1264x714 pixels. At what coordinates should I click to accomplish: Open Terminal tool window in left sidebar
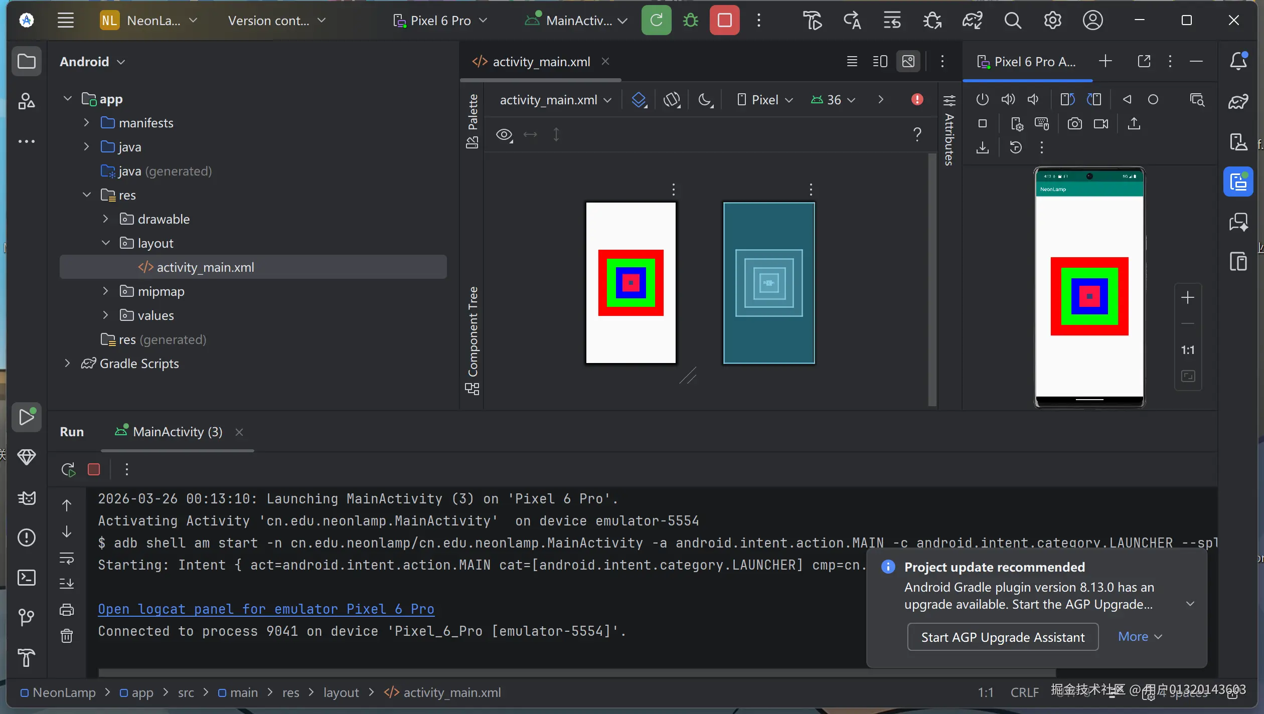click(27, 578)
